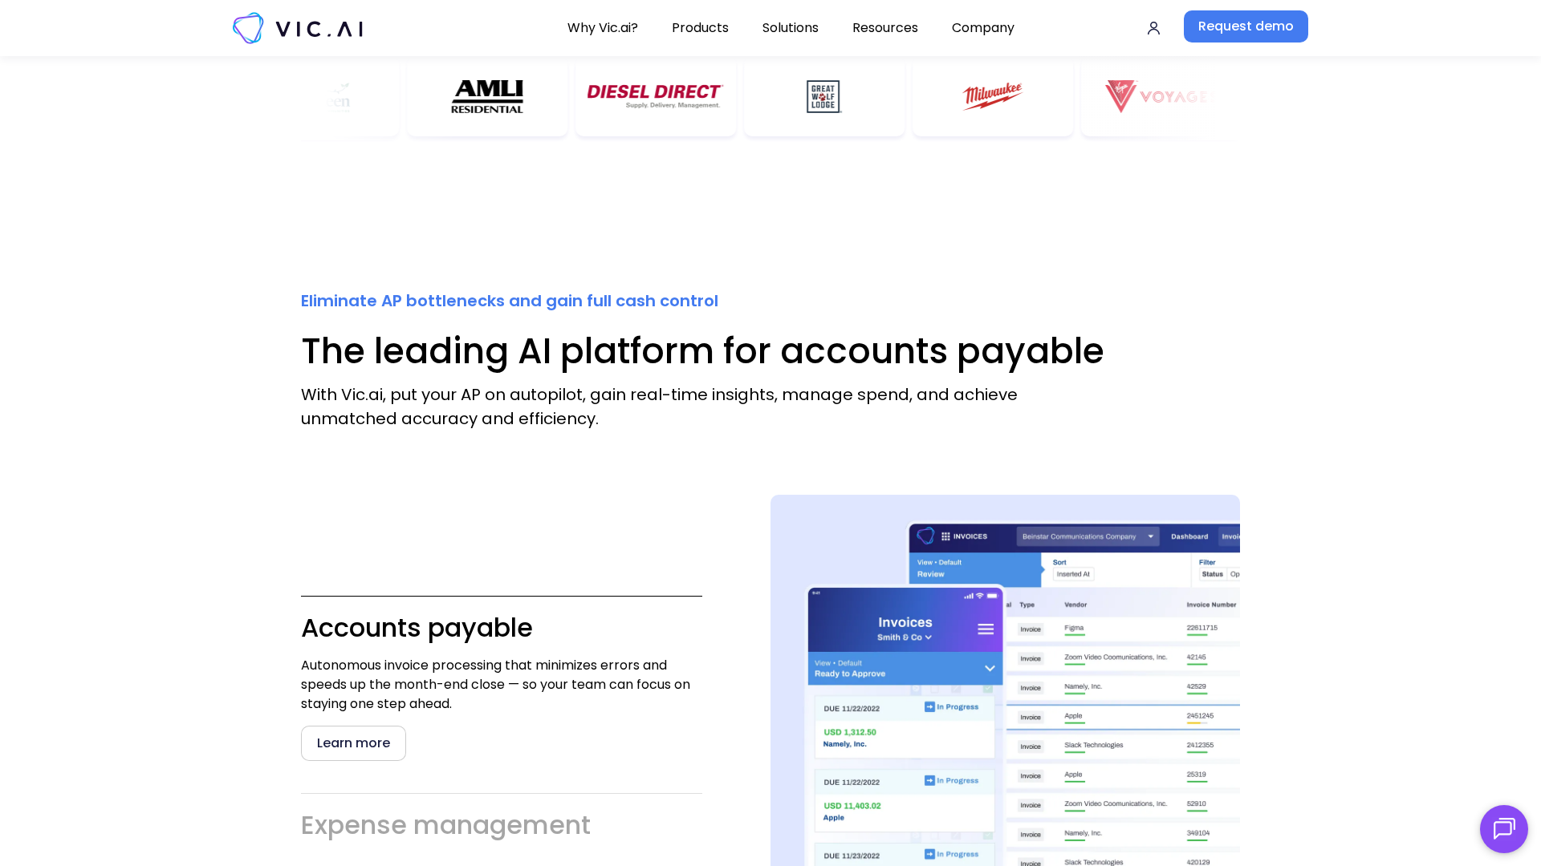This screenshot has width=1541, height=866.
Task: Click the Ready to Approve chevron
Action: pyautogui.click(x=990, y=668)
